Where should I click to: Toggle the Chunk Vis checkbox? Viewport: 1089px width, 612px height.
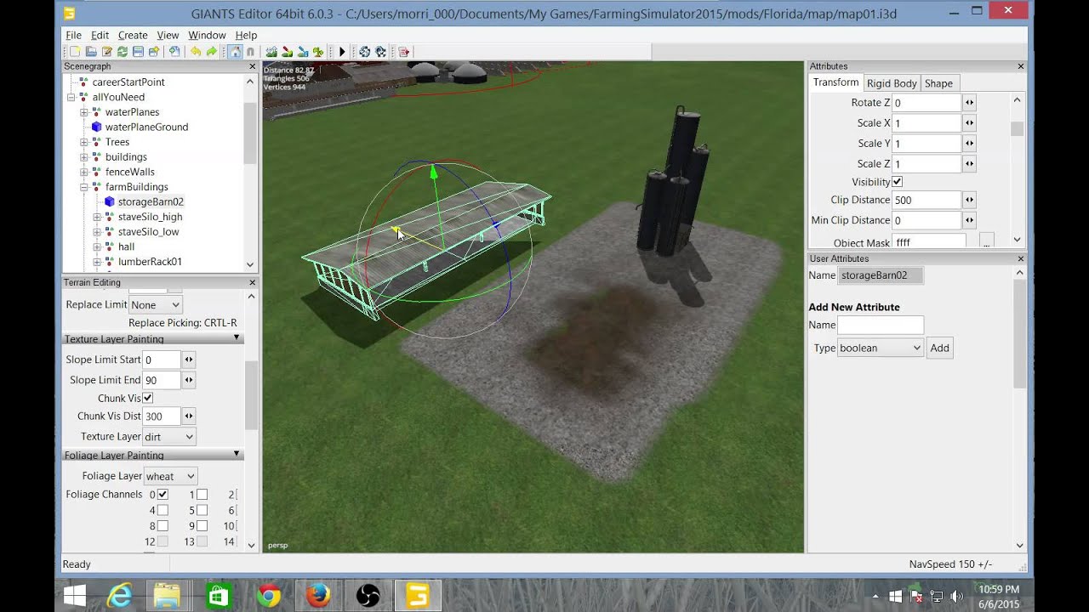(148, 398)
